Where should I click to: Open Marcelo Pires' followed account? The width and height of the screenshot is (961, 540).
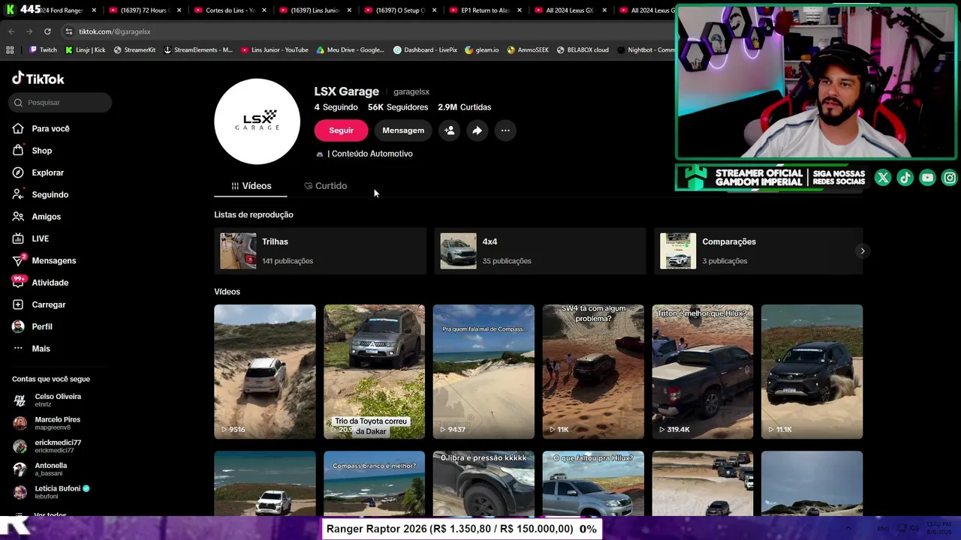pos(47,423)
